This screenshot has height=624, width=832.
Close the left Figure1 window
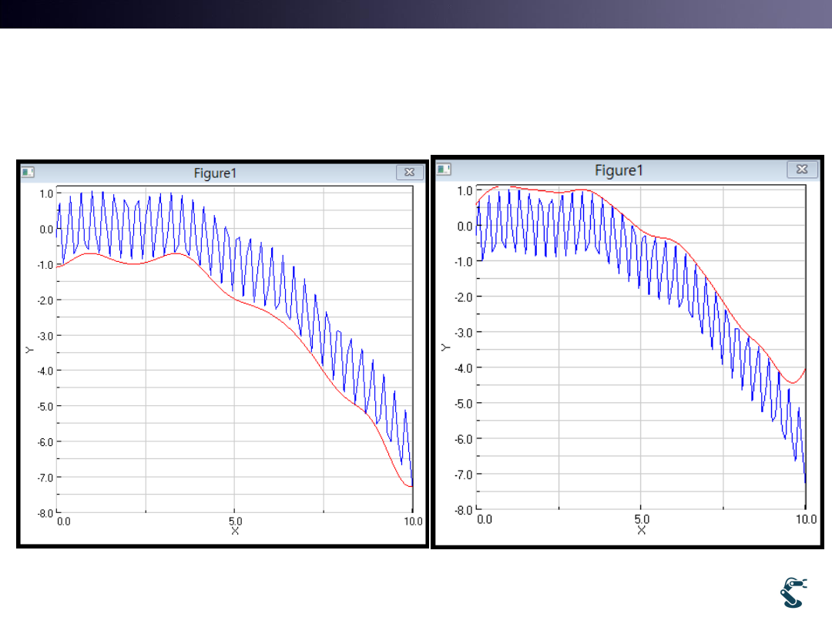pos(409,173)
